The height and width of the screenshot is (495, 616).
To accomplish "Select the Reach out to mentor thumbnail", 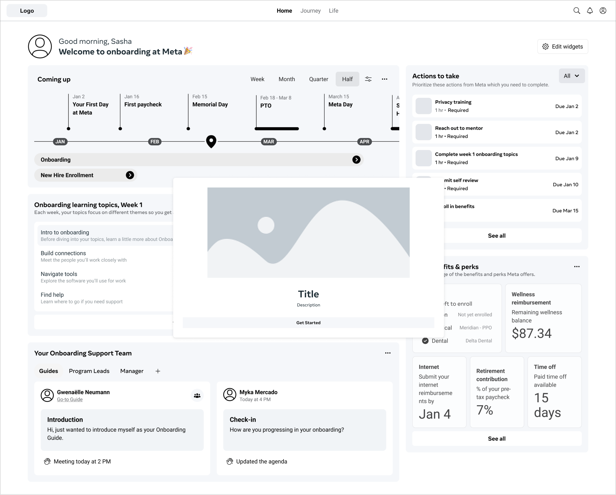I will pyautogui.click(x=423, y=132).
